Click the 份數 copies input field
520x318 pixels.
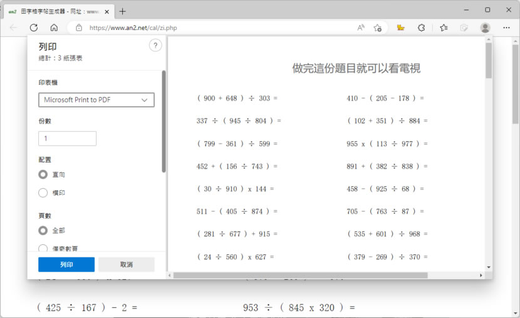67,139
